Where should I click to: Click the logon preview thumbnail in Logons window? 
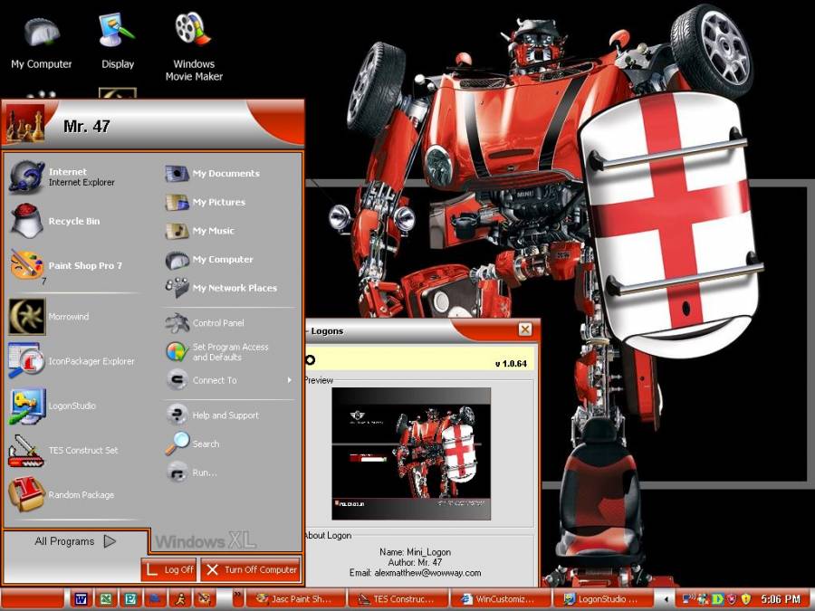click(x=411, y=453)
